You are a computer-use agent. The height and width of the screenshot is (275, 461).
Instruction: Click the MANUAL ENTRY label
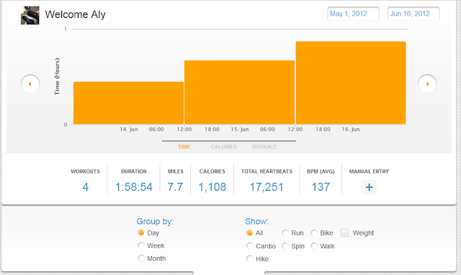[369, 171]
